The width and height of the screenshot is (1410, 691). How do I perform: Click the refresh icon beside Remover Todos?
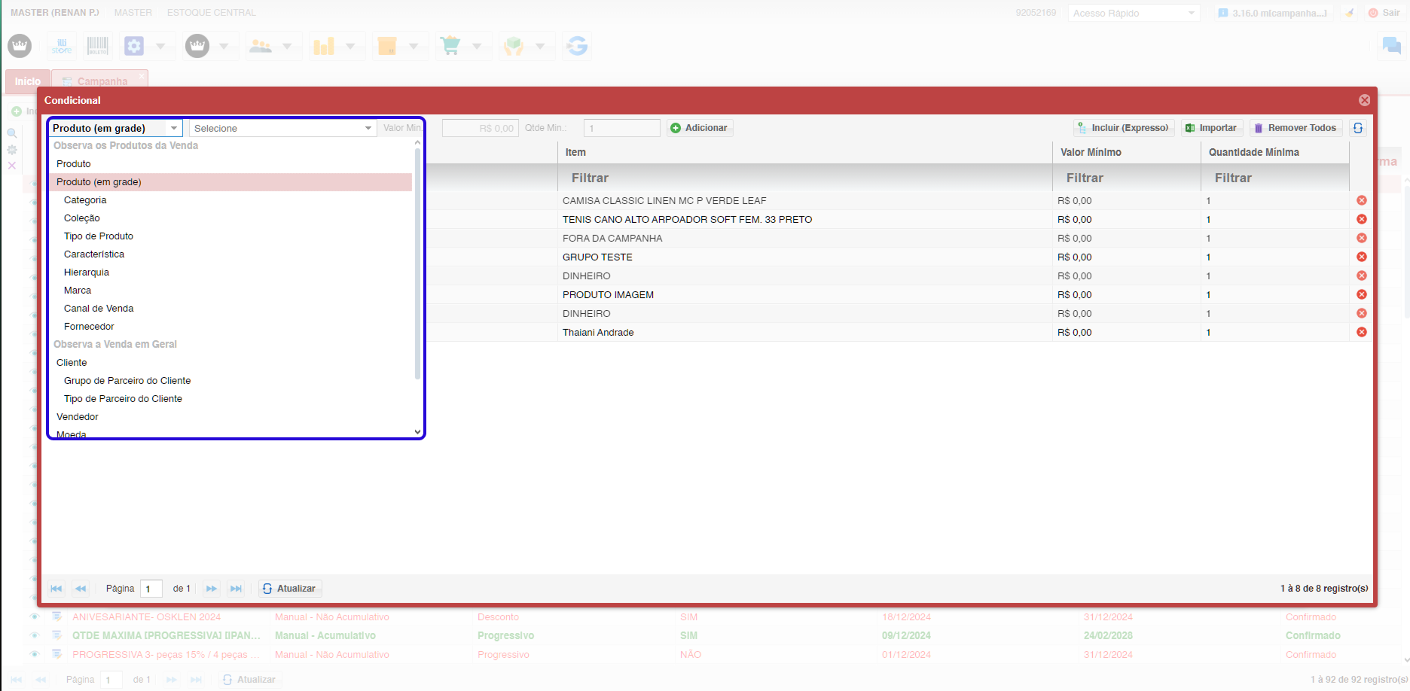point(1358,128)
